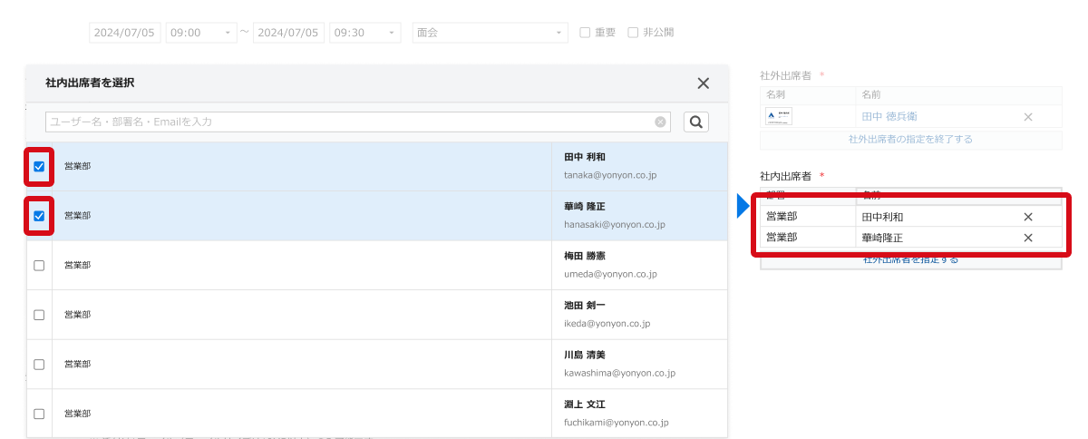Click the name 川島 清美 in the list
Viewport: 1088px width, 439px height.
[x=584, y=355]
